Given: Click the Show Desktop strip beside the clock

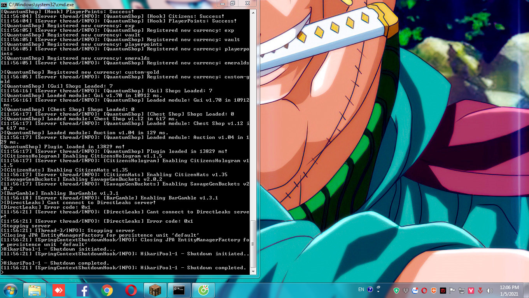Looking at the screenshot, I should 526,290.
